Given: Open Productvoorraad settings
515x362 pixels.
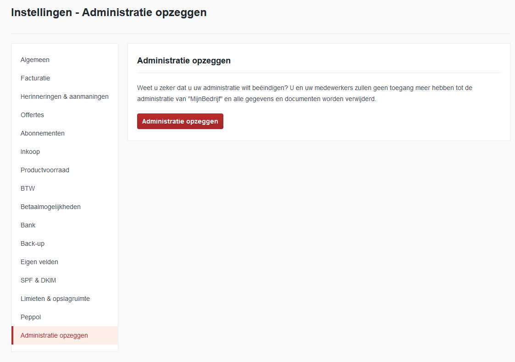Looking at the screenshot, I should 44,170.
